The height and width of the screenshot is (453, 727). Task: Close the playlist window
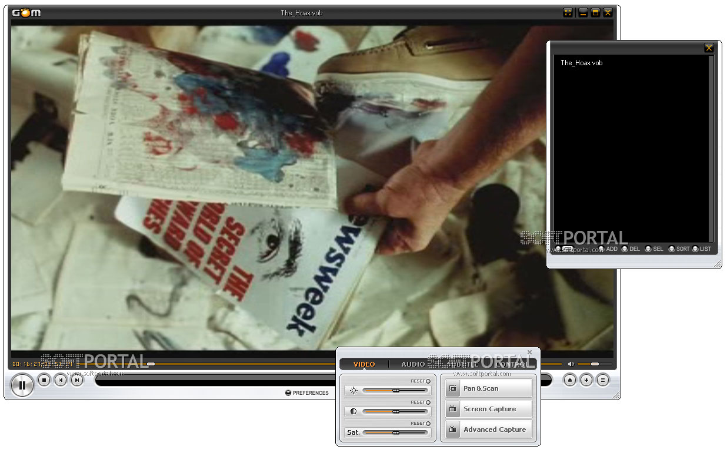coord(709,48)
